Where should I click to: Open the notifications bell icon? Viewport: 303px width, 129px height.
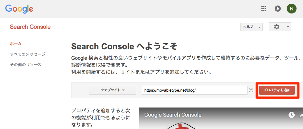pos(278,9)
